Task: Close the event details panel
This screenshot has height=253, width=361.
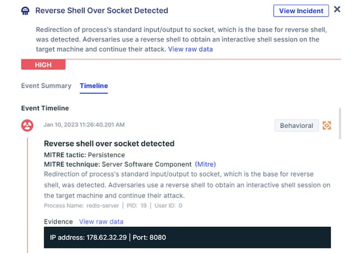Action: 337,9
